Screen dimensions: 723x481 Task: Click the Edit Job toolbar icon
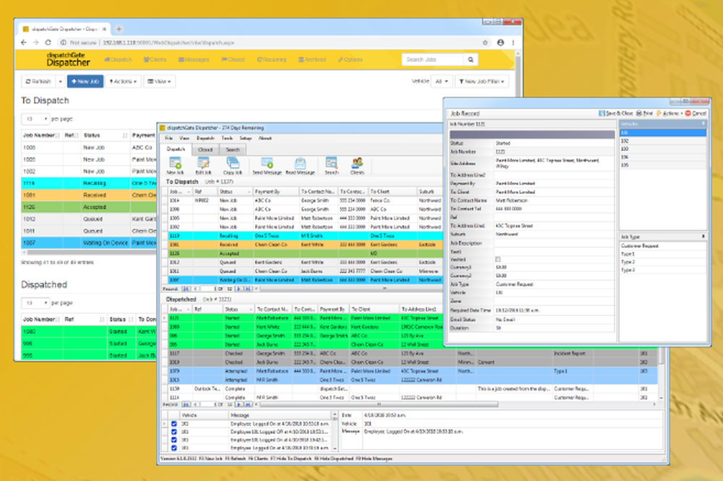203,166
